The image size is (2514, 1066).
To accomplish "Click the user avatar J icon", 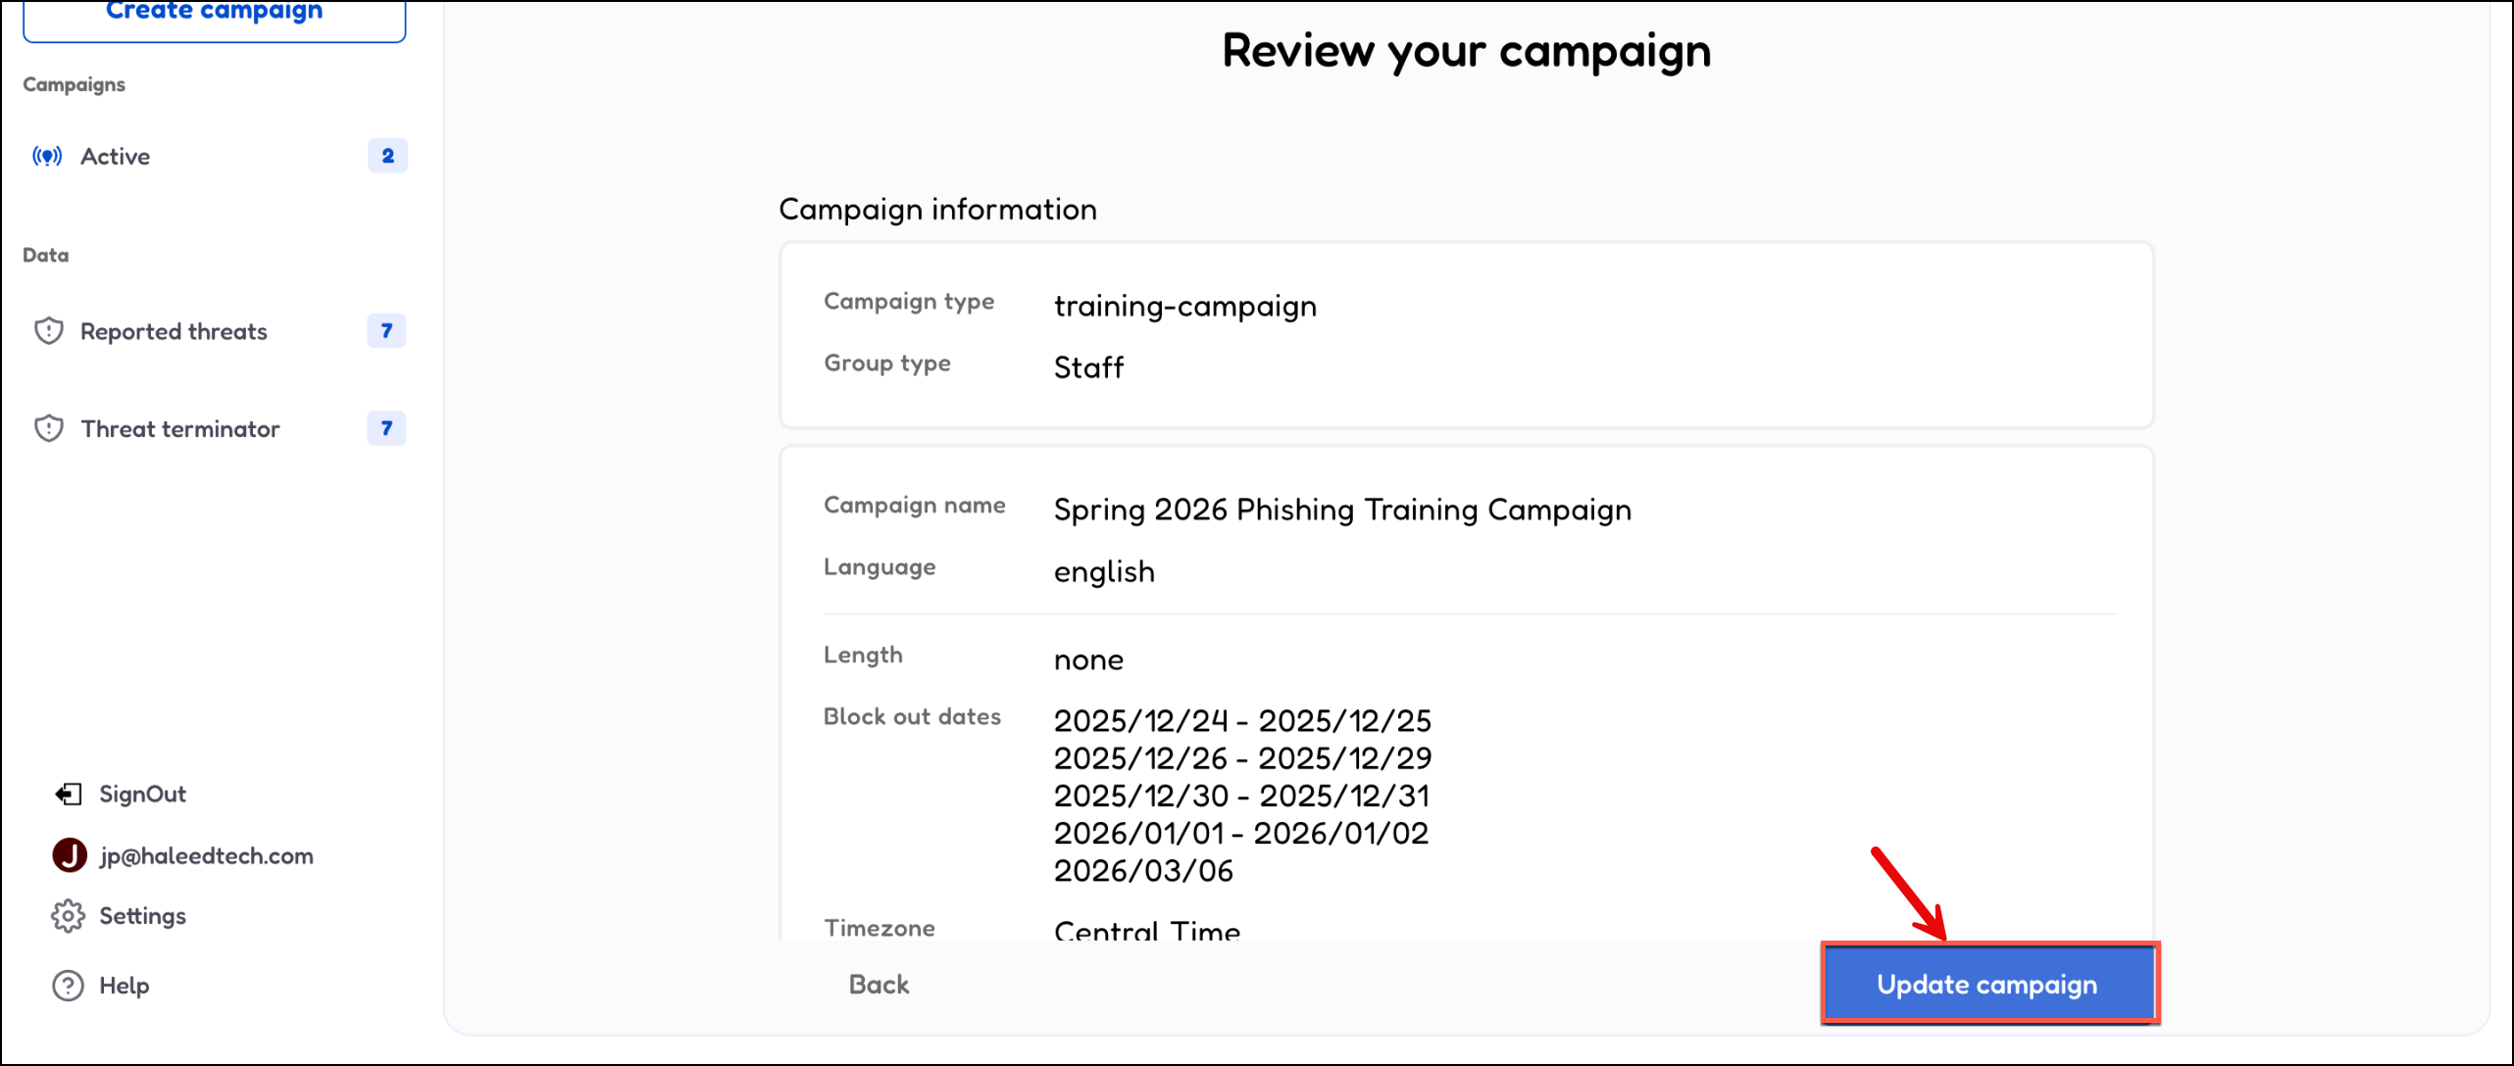I will (70, 855).
